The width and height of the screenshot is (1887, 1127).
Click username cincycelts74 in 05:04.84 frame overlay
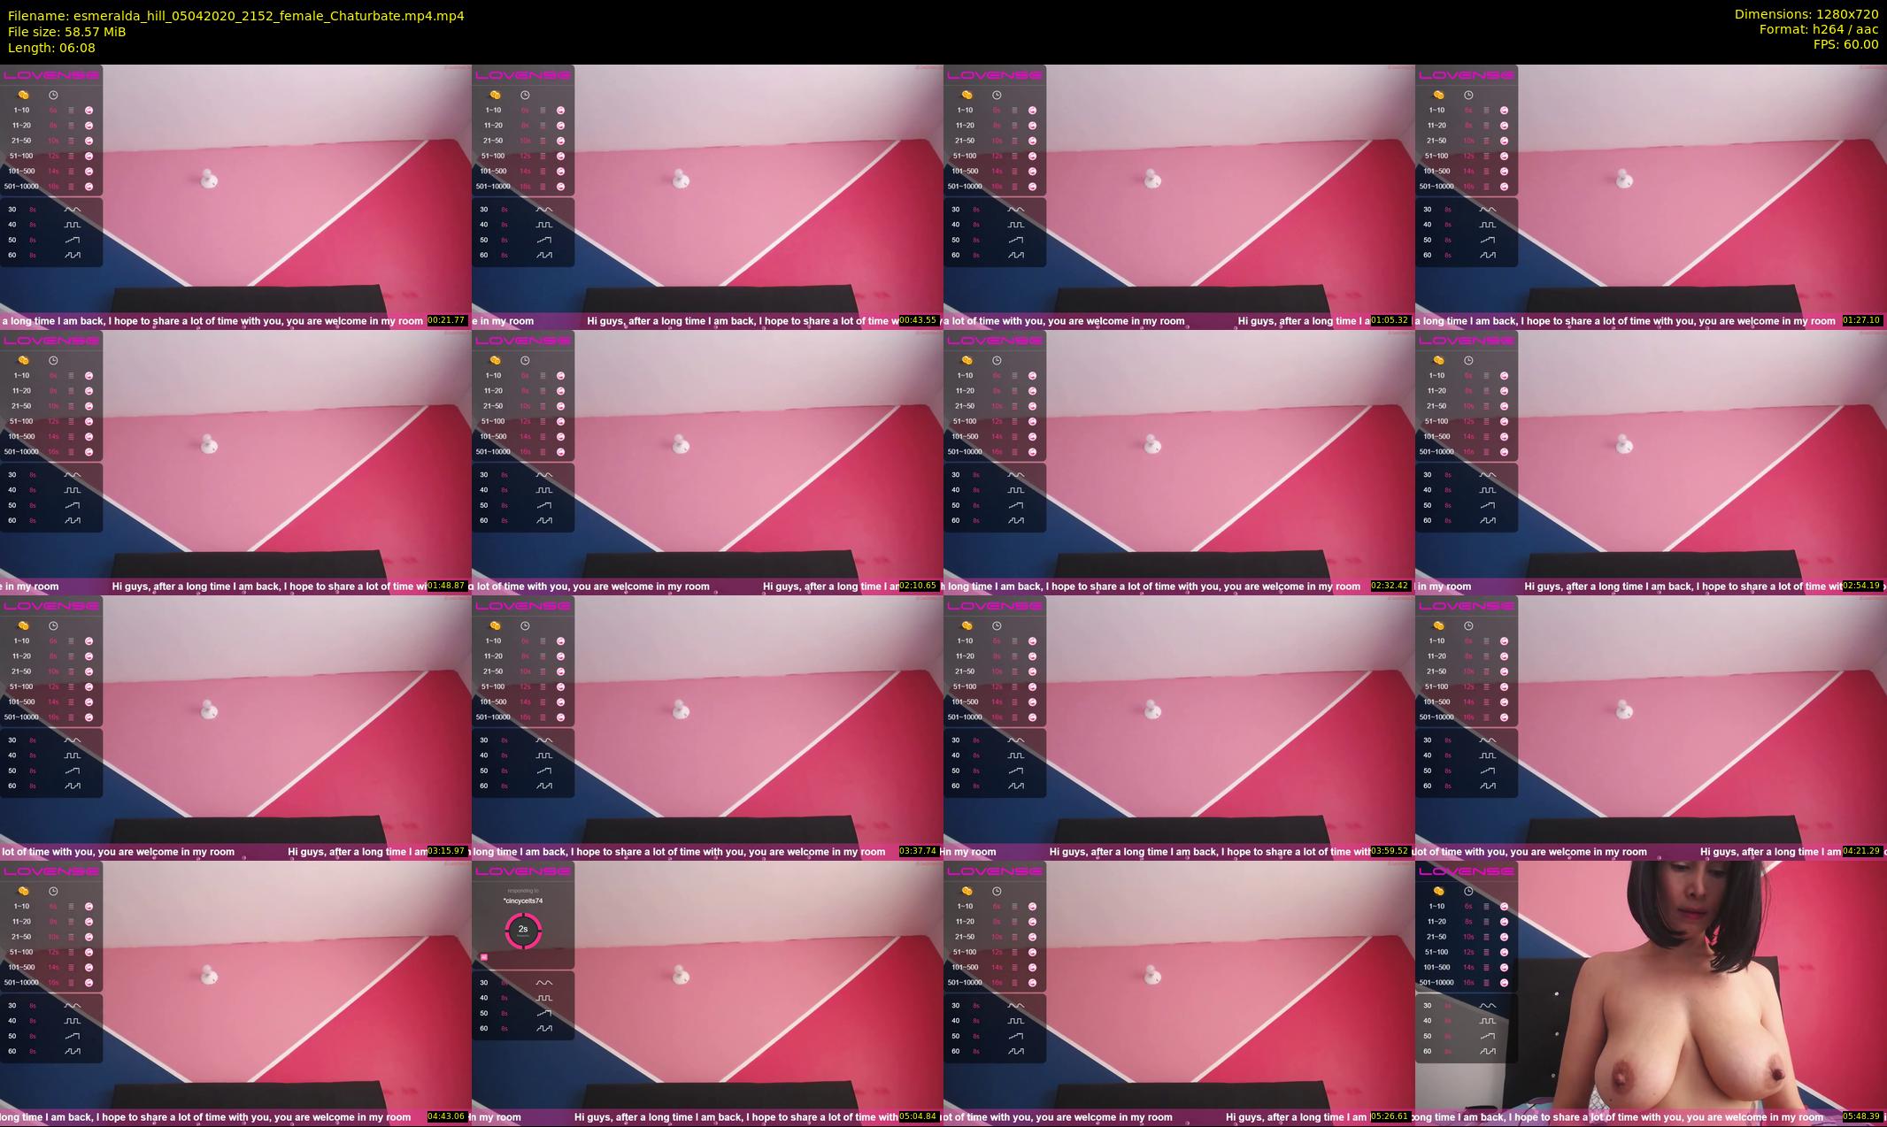523,901
